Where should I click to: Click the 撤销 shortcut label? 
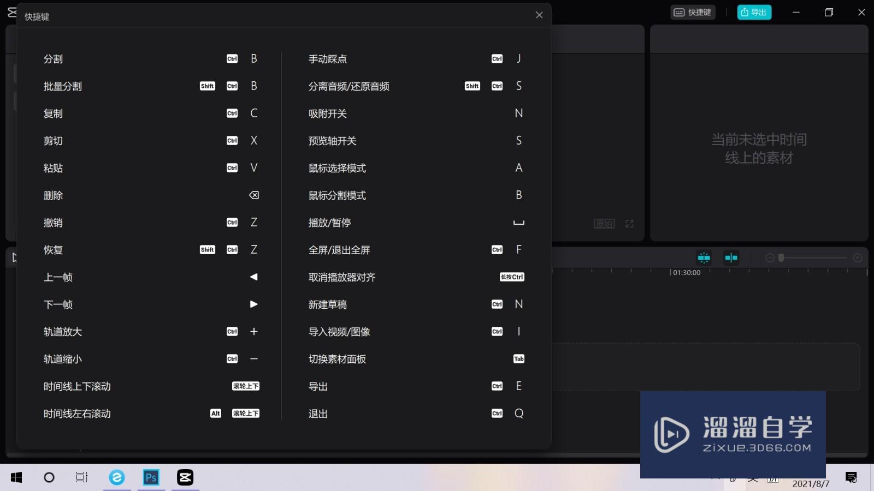[x=53, y=223]
